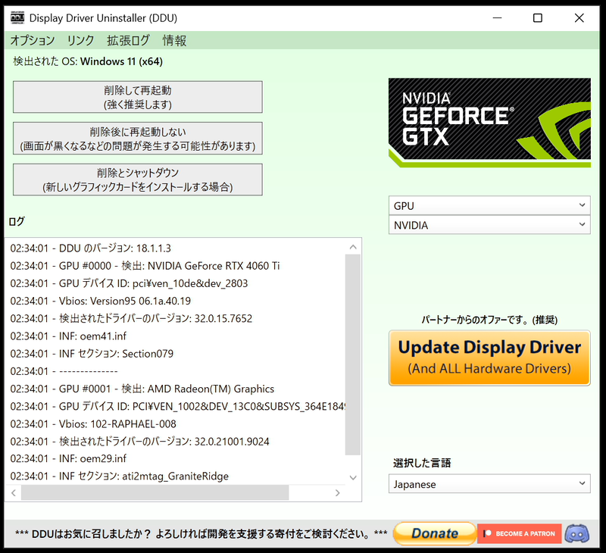
Task: Click the NVIDIA GeForce GTX banner image
Action: point(489,121)
